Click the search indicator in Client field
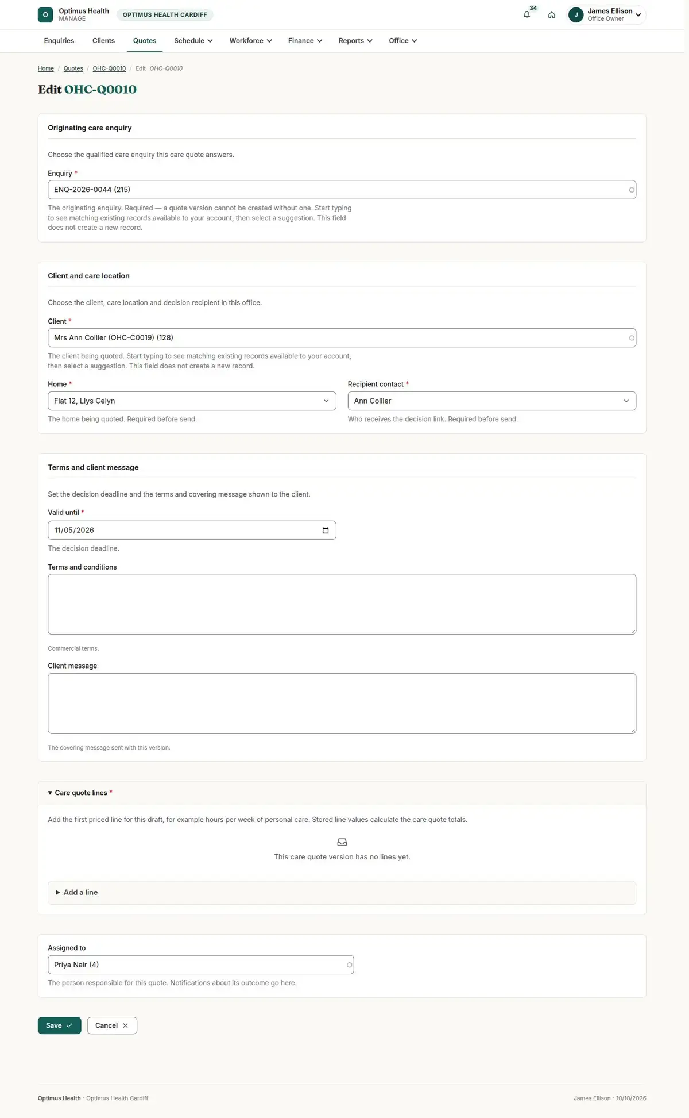This screenshot has width=689, height=1118. coord(632,338)
